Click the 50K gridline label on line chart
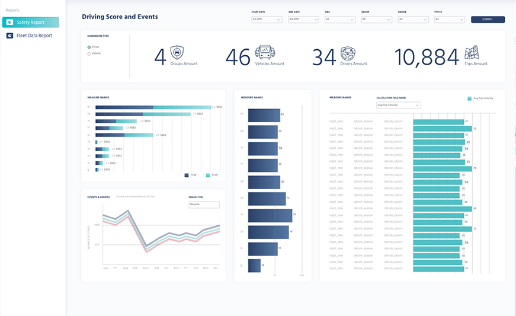516x316 pixels. [97, 245]
